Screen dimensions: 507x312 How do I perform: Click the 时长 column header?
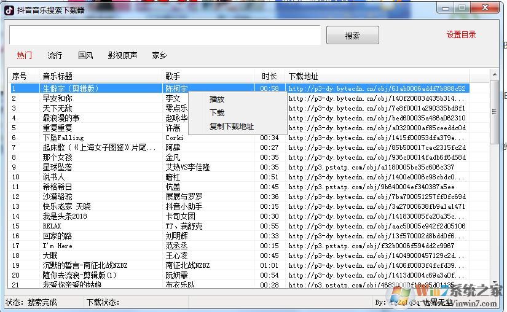(269, 76)
